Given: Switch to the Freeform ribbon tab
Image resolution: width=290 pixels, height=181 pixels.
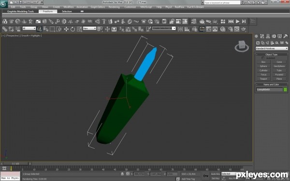Looking at the screenshot, I should click(48, 12).
